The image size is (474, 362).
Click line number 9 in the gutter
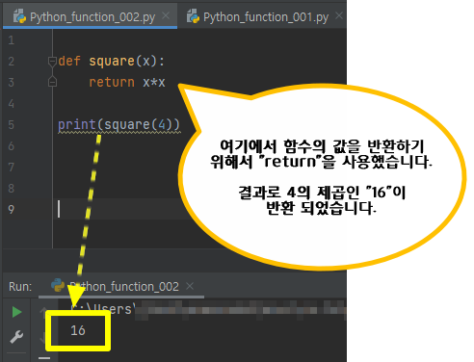pos(12,209)
